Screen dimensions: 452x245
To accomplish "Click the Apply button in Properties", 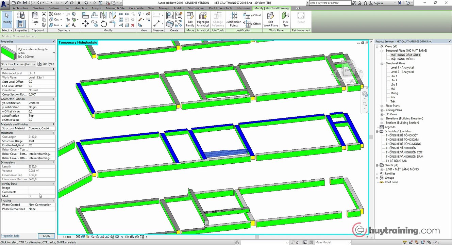I will tap(46, 236).
